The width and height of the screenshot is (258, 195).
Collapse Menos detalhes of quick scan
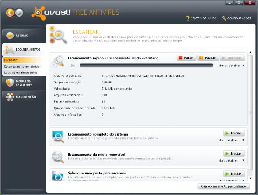tap(231, 65)
